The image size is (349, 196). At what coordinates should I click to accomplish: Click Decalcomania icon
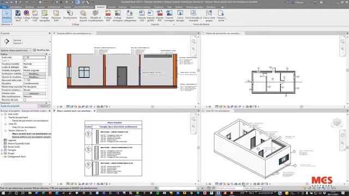click(70, 15)
